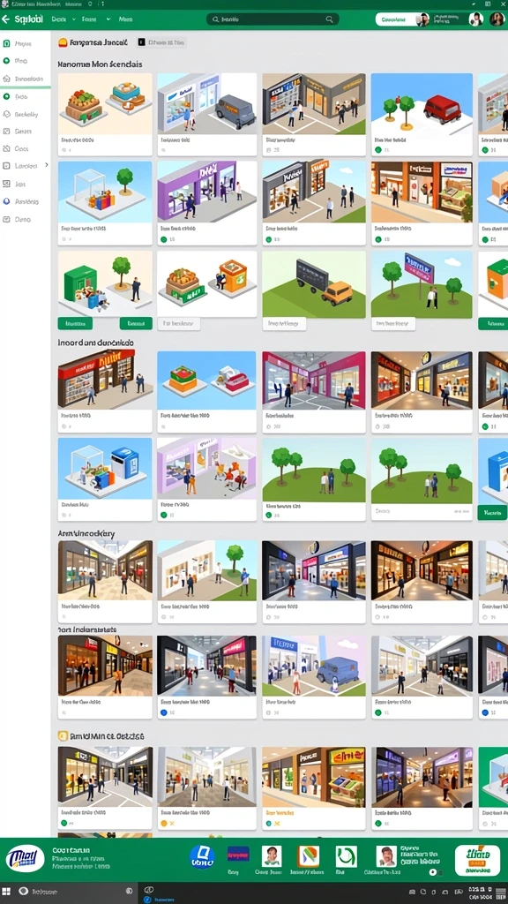Select the sidebar item with the house icon
This screenshot has height=904, width=508.
pyautogui.click(x=23, y=79)
